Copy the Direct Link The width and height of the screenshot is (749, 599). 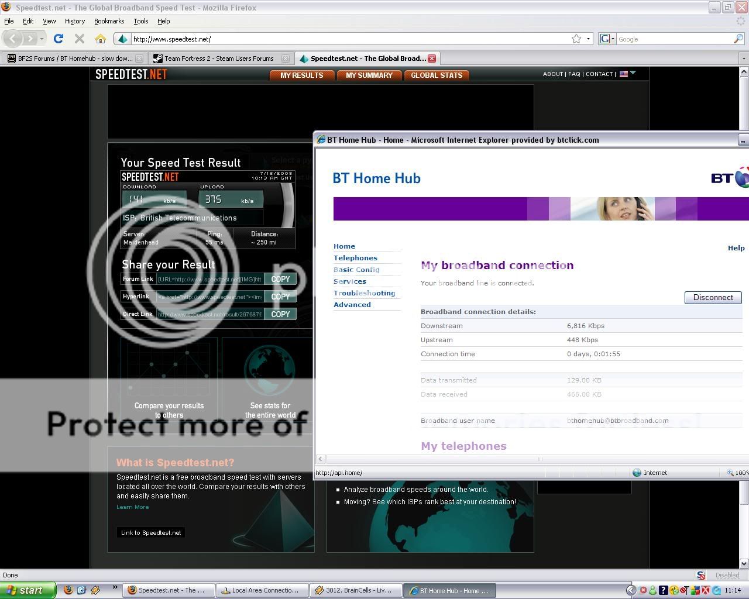(x=280, y=314)
